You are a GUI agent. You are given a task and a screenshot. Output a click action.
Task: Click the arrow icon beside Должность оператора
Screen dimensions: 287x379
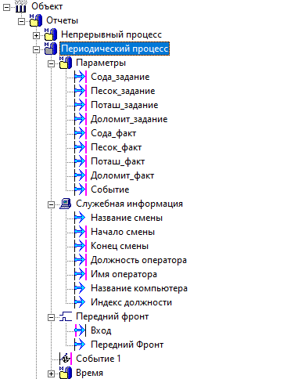[x=81, y=260]
